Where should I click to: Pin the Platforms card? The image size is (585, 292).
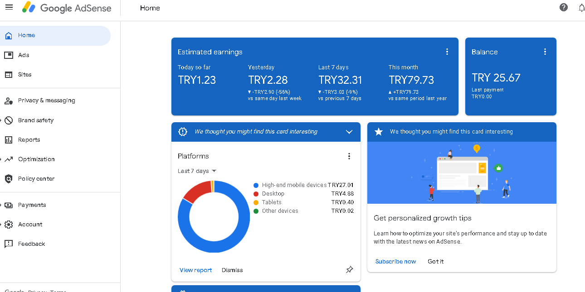click(349, 270)
